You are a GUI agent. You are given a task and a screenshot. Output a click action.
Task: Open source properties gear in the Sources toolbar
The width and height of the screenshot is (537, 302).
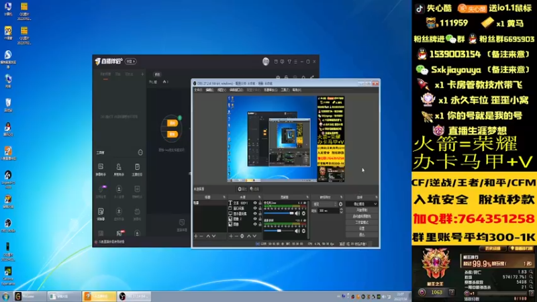242,236
